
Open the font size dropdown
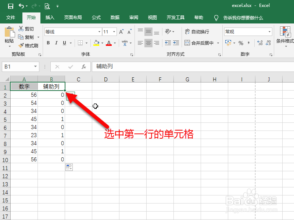pos(114,32)
